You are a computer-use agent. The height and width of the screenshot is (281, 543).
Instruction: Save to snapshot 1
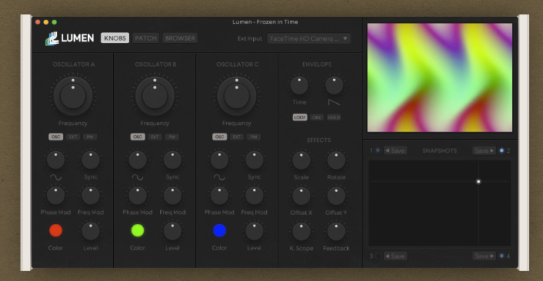[x=395, y=151]
